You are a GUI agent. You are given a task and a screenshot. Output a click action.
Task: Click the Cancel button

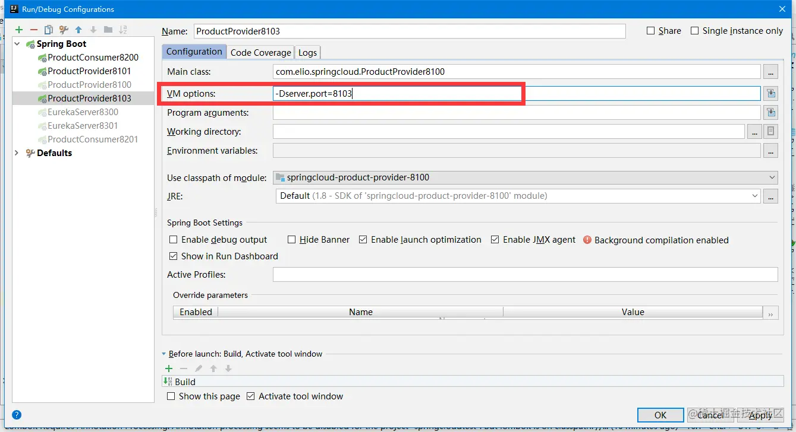[710, 415]
